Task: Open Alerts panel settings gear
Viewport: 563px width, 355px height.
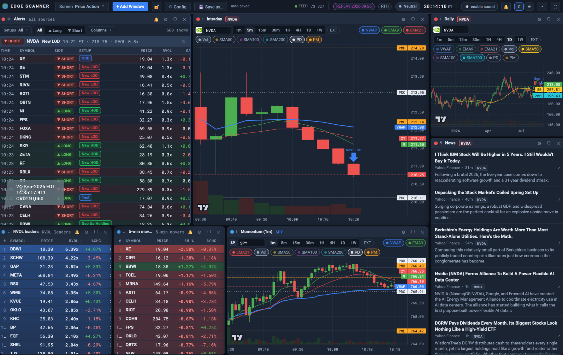Action: (166, 19)
